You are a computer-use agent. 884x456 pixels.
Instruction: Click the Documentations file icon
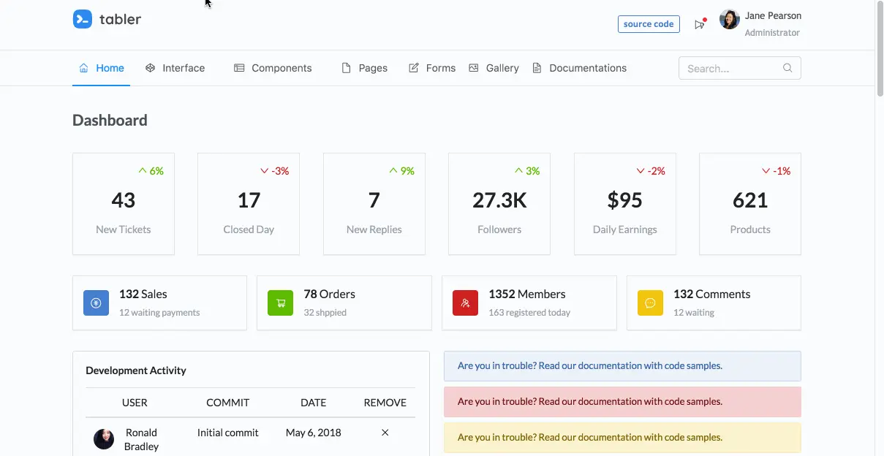coord(537,68)
